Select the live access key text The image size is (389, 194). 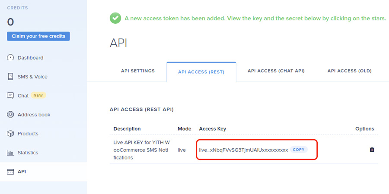tap(243, 150)
